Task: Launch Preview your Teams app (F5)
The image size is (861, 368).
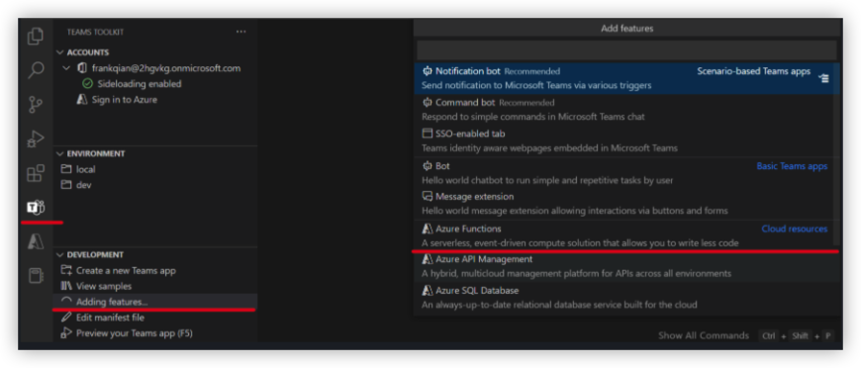Action: coord(134,333)
